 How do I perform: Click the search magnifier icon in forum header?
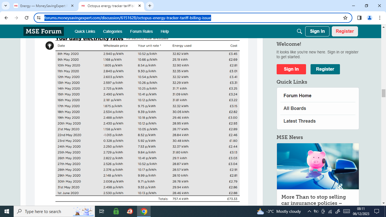300,31
